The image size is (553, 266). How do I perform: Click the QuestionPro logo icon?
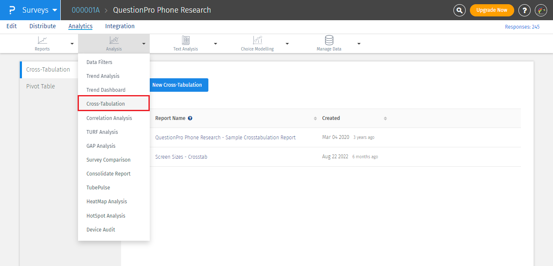(12, 10)
